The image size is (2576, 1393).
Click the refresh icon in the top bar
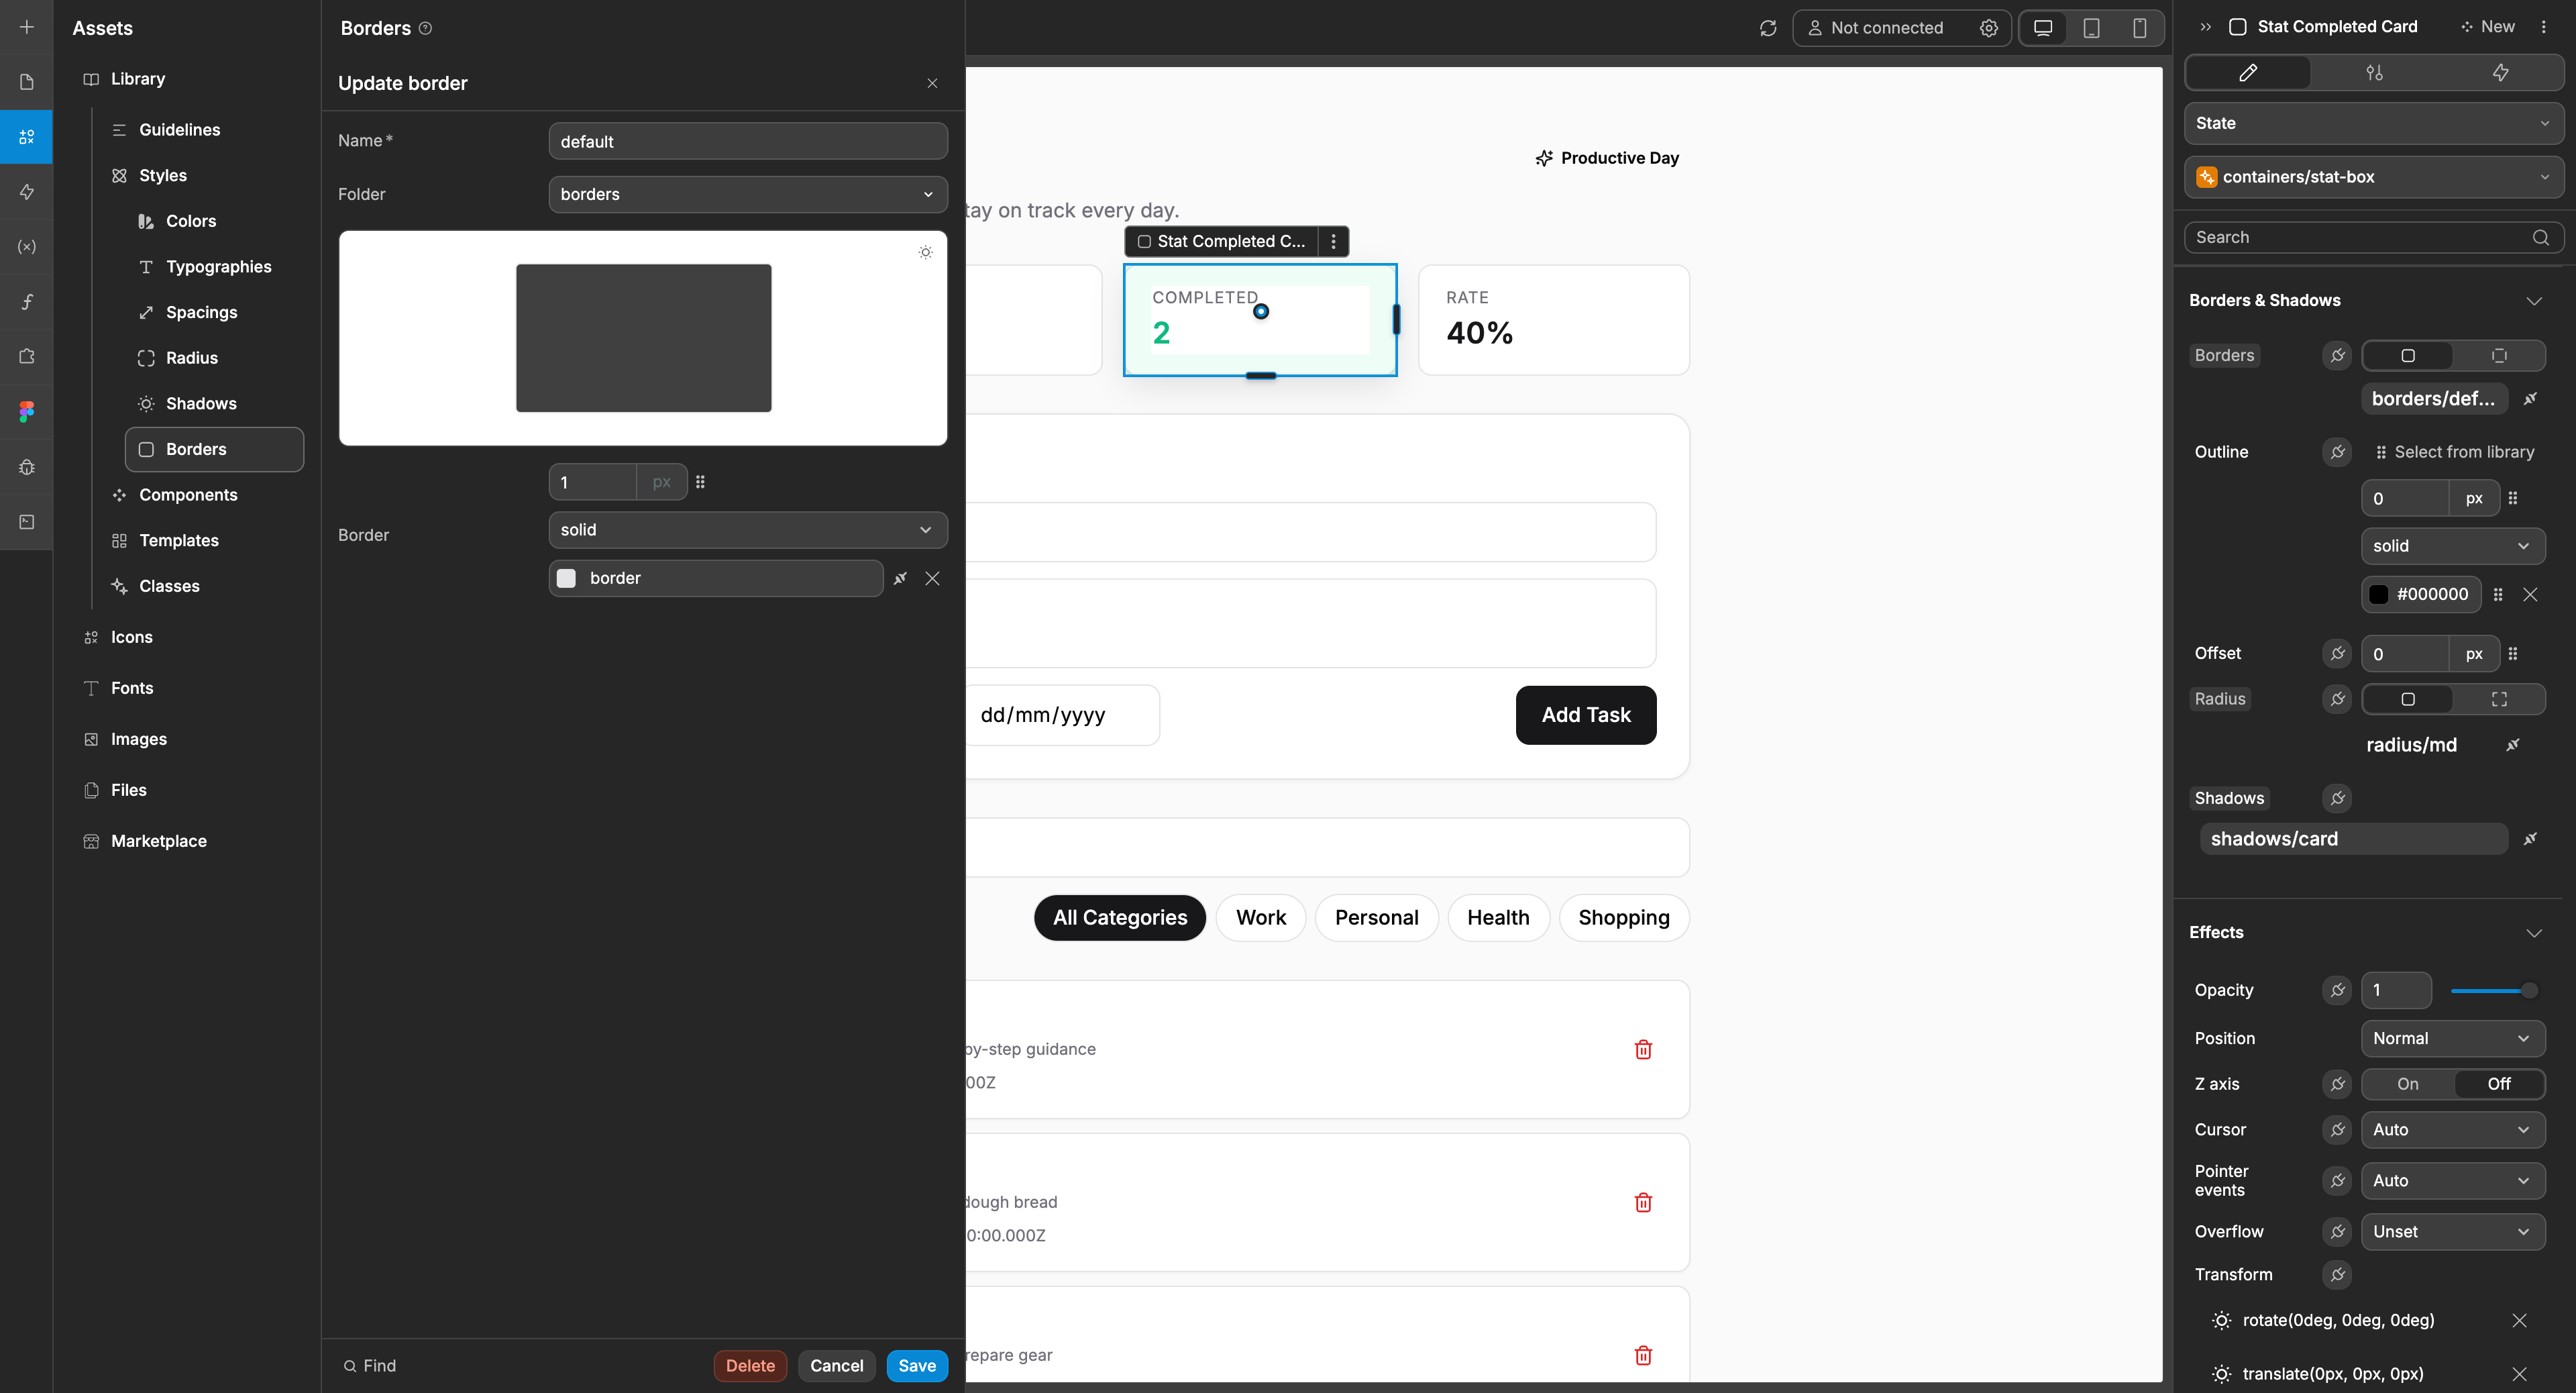pos(1768,28)
